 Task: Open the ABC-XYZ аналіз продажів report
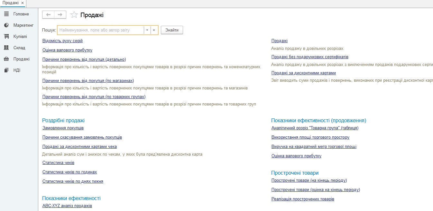(x=67, y=206)
